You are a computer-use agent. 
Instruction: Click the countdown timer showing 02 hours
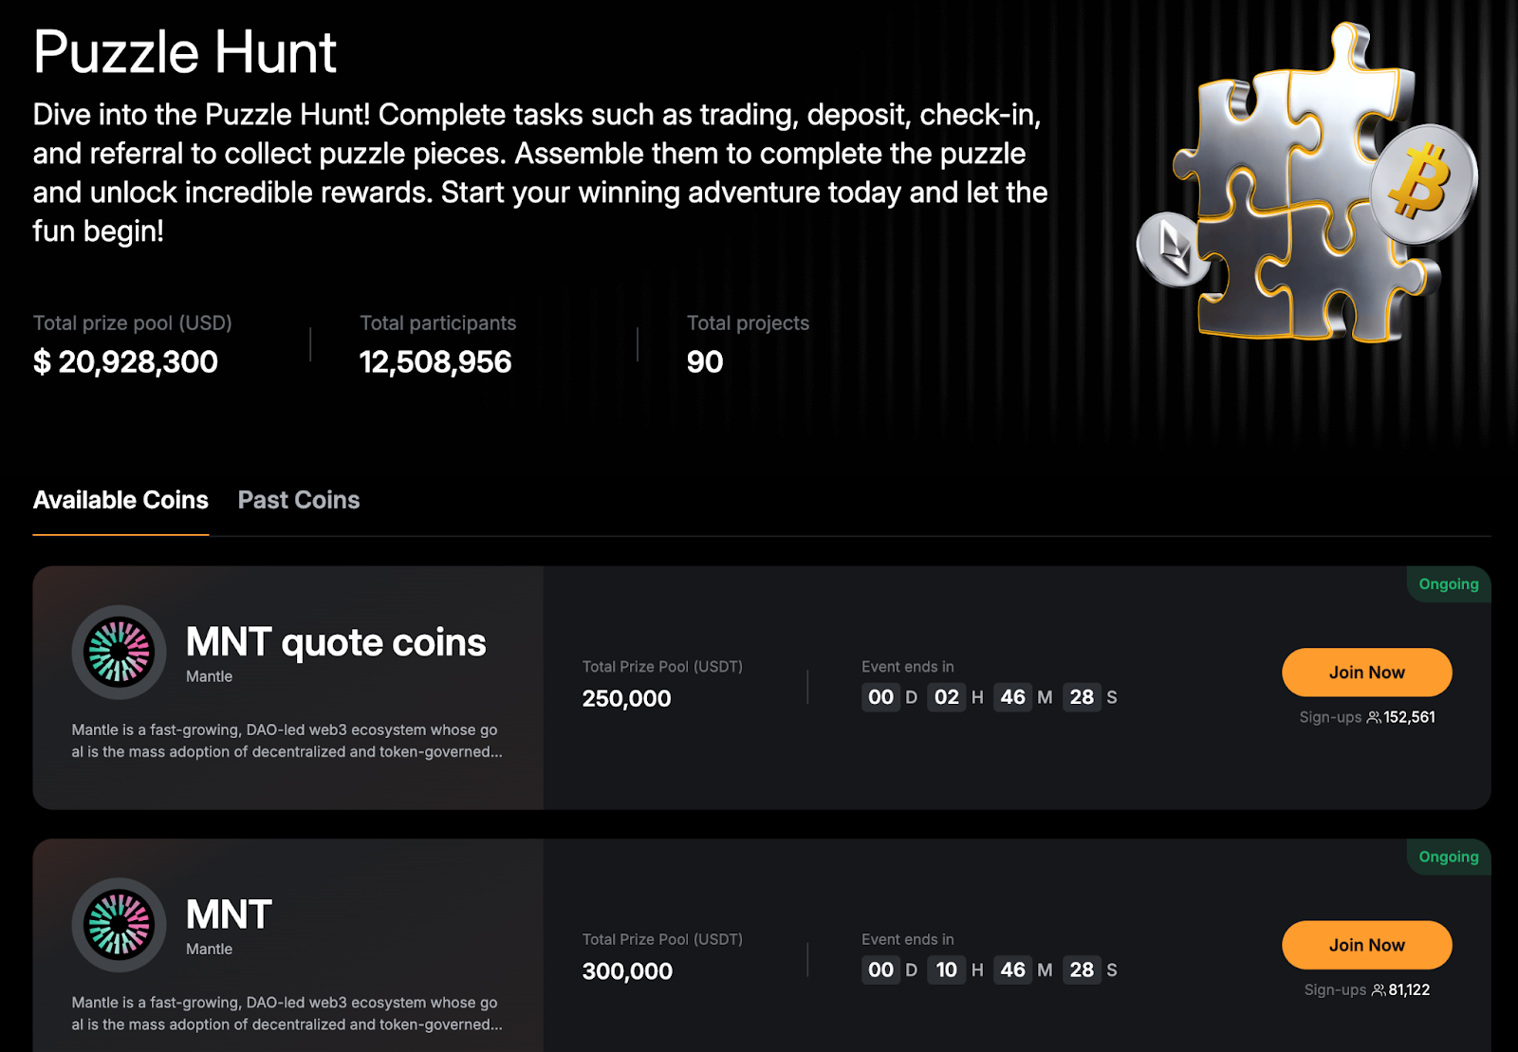tap(990, 697)
